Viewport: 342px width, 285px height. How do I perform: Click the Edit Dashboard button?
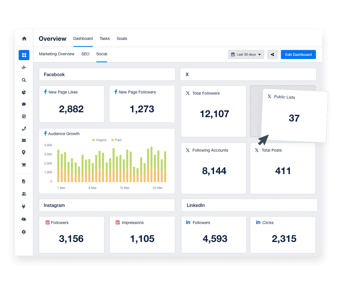coord(298,54)
